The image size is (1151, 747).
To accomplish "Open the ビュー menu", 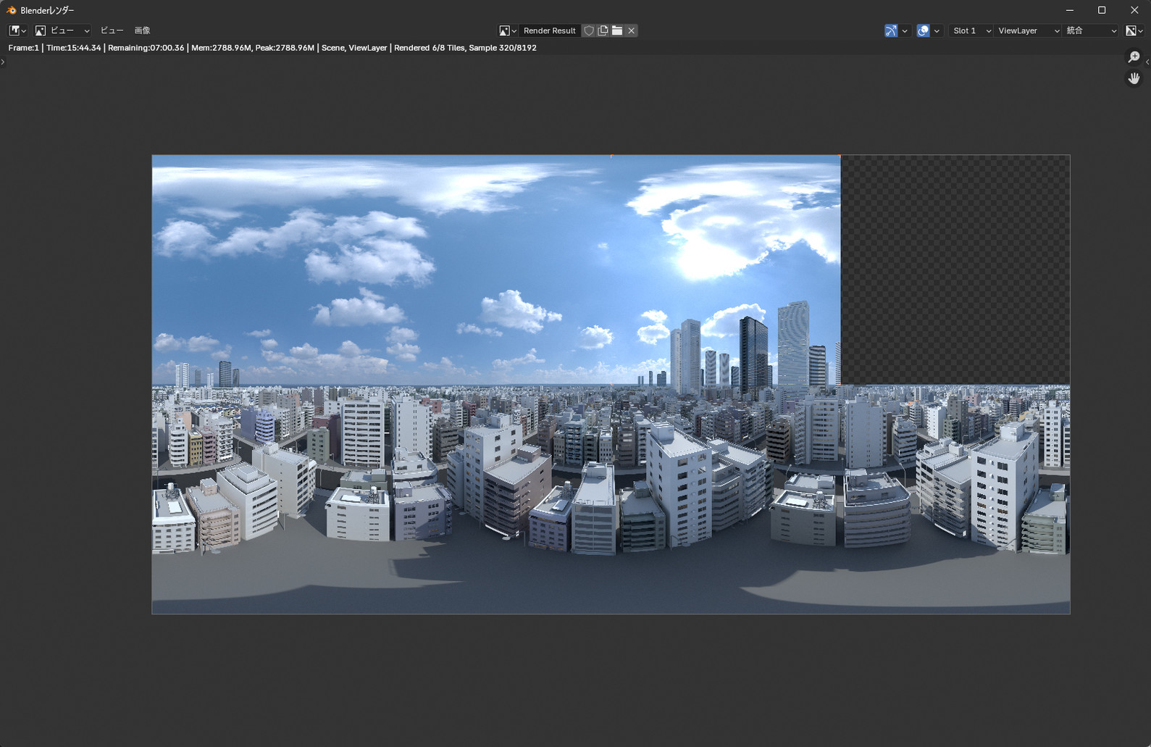I will click(x=112, y=30).
